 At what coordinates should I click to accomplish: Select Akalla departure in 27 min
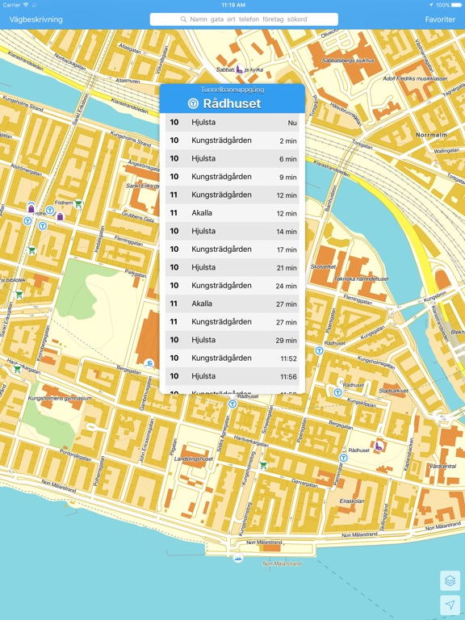click(232, 304)
